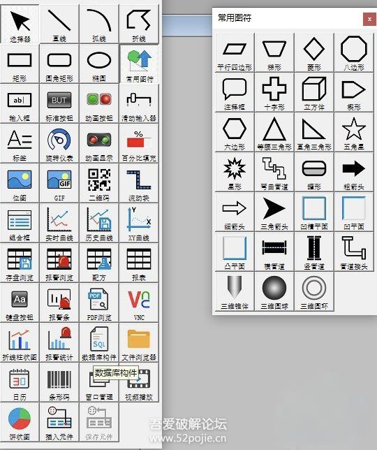Image resolution: width=377 pixels, height=450 pixels.
Task: Choose the 八边形 octagon shape
Action: 354,52
